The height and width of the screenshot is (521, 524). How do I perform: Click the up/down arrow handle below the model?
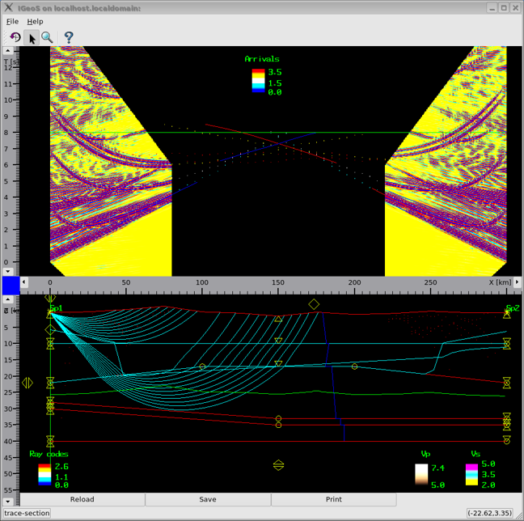tap(279, 465)
